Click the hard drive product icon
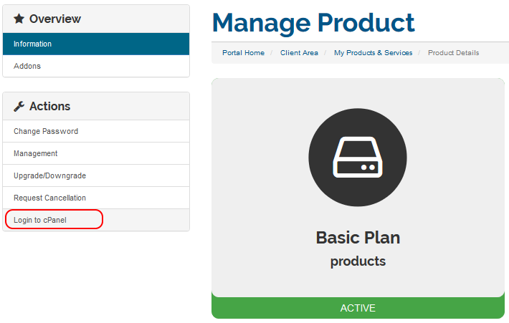Image resolution: width=509 pixels, height=323 pixels. tap(358, 158)
